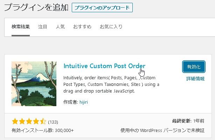Click the 最終更新 1年前 text
215x140 pixels.
(x=188, y=121)
